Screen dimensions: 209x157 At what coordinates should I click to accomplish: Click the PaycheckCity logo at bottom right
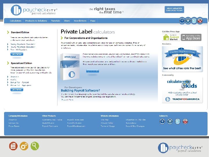click(180, 148)
